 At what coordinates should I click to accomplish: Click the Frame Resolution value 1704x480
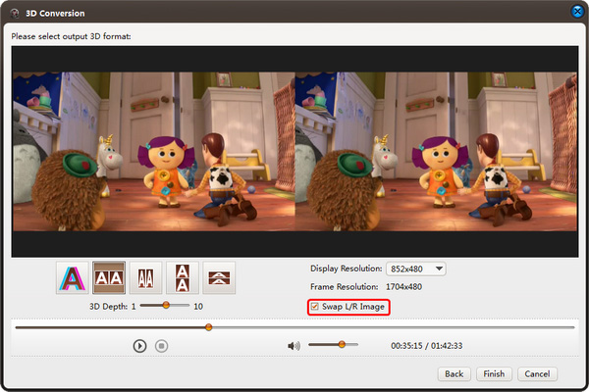[x=403, y=287]
